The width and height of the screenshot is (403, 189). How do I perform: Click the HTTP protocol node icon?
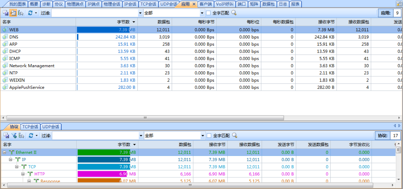pos(30,174)
